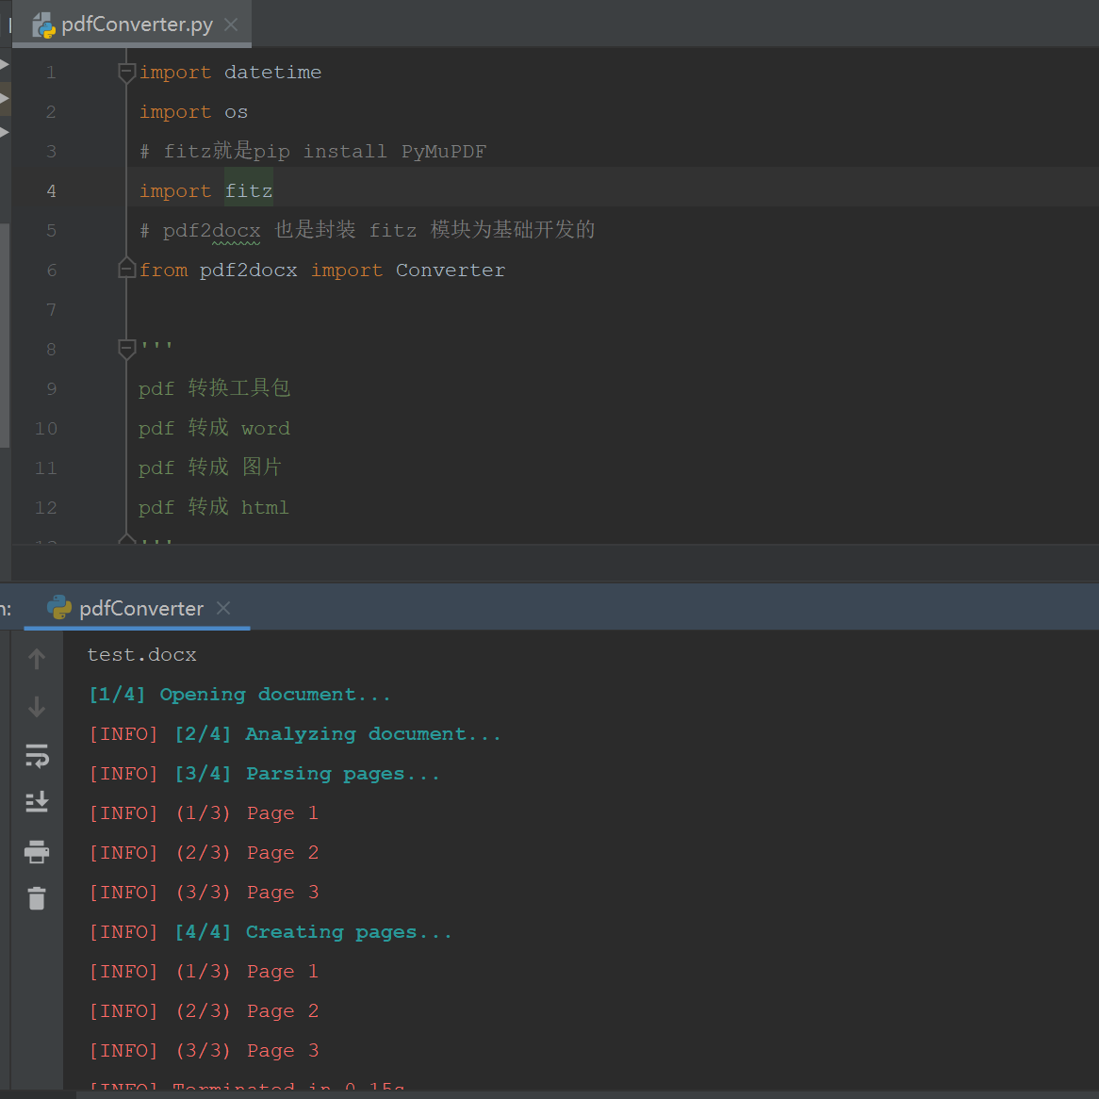The image size is (1099, 1099).
Task: Close the pdfConverter run tab
Action: 223,608
